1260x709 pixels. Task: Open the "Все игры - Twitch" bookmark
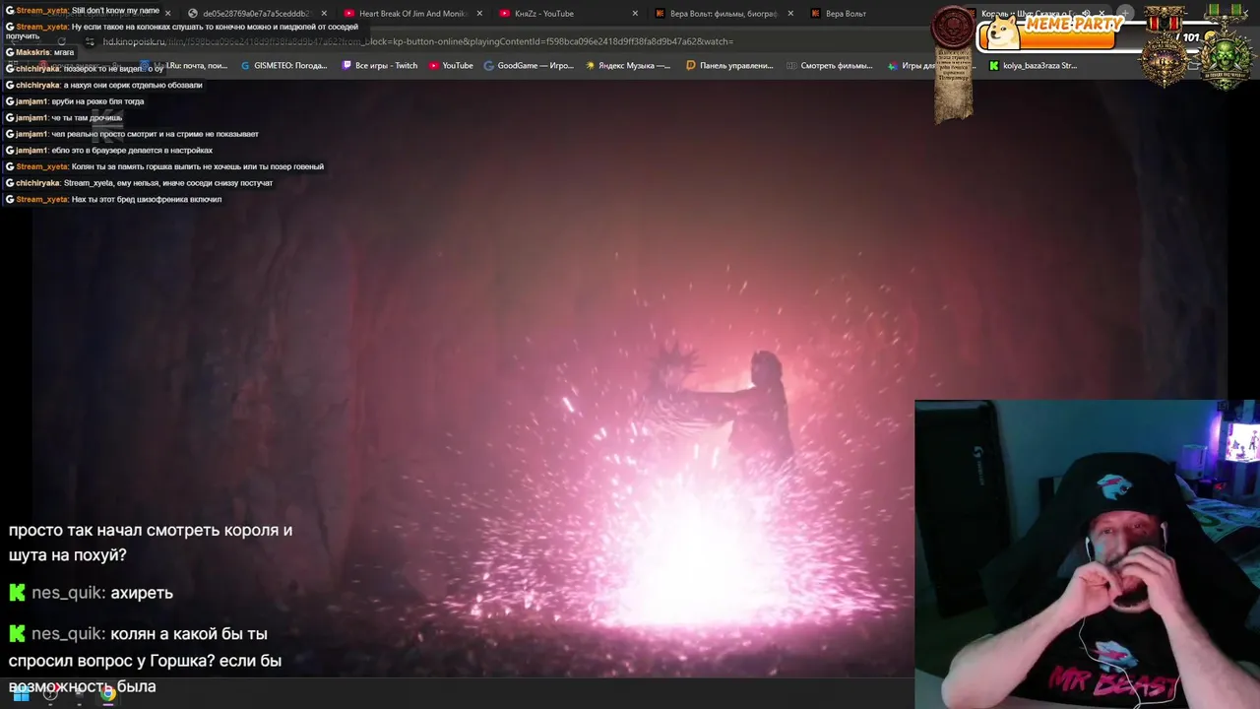point(380,66)
